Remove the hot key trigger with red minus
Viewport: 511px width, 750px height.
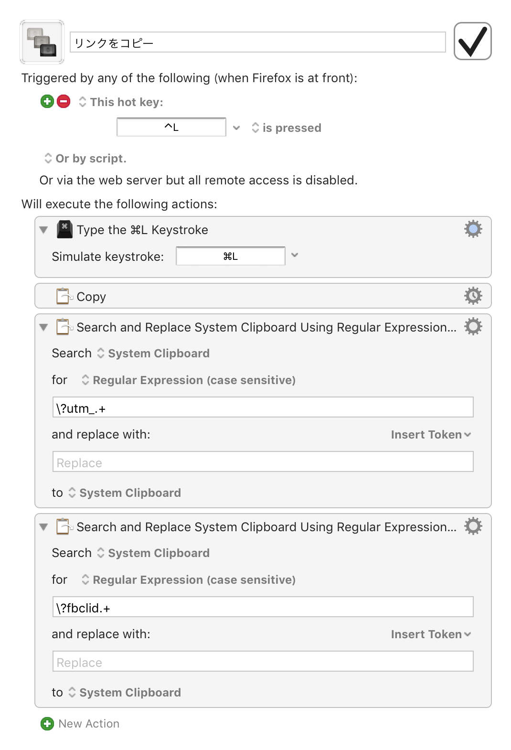pos(64,101)
